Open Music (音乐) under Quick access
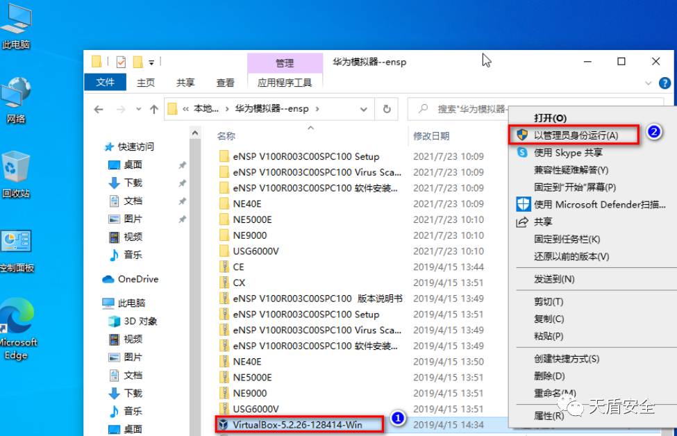This screenshot has width=677, height=436. tap(125, 255)
